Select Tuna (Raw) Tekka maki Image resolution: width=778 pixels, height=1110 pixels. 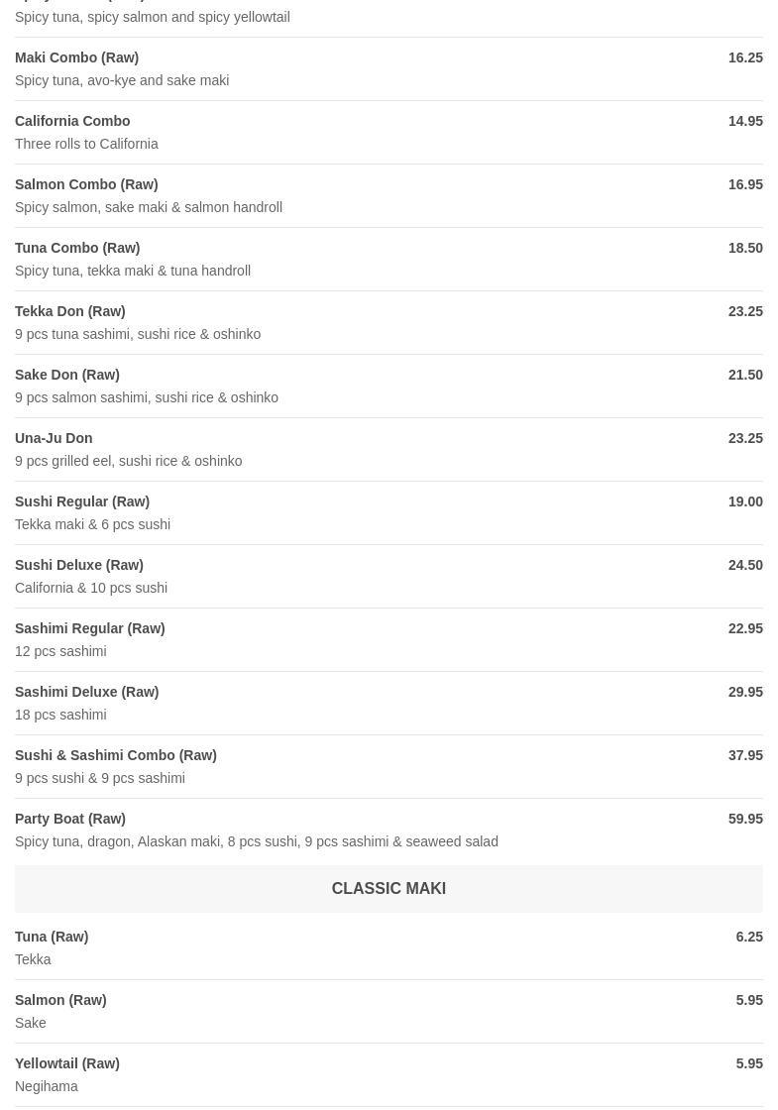pos(389,947)
